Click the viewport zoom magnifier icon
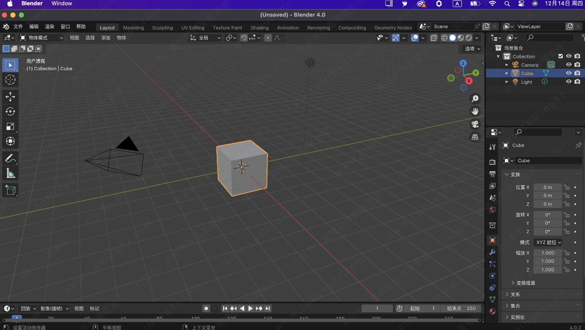 click(475, 98)
